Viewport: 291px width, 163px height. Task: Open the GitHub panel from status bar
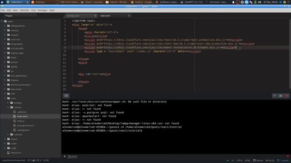click(x=258, y=160)
